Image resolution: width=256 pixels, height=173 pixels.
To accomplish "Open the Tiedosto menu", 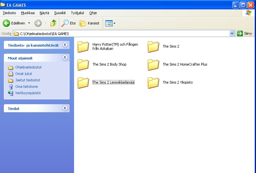I will click(9, 13).
